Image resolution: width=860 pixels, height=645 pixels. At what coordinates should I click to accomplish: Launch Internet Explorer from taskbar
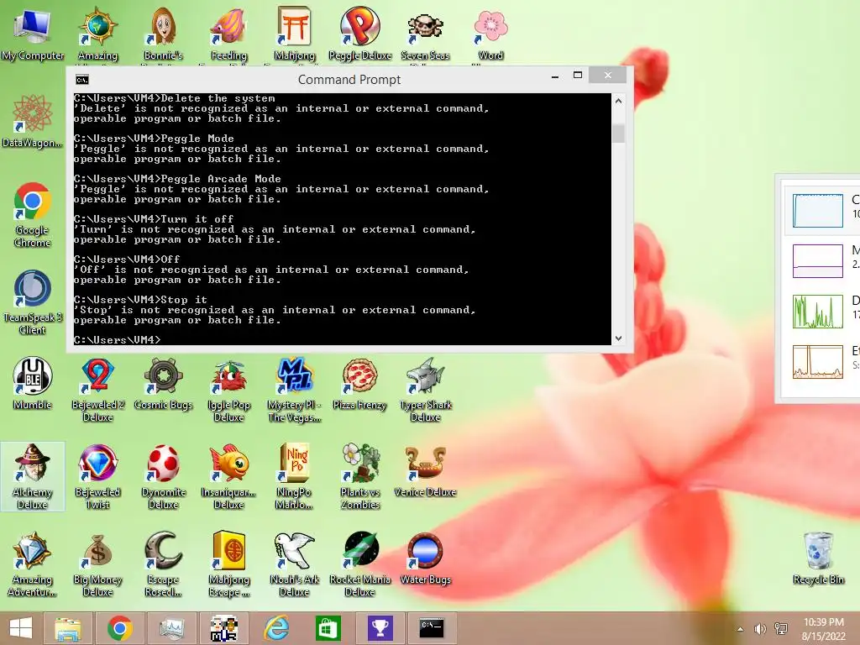click(x=276, y=628)
